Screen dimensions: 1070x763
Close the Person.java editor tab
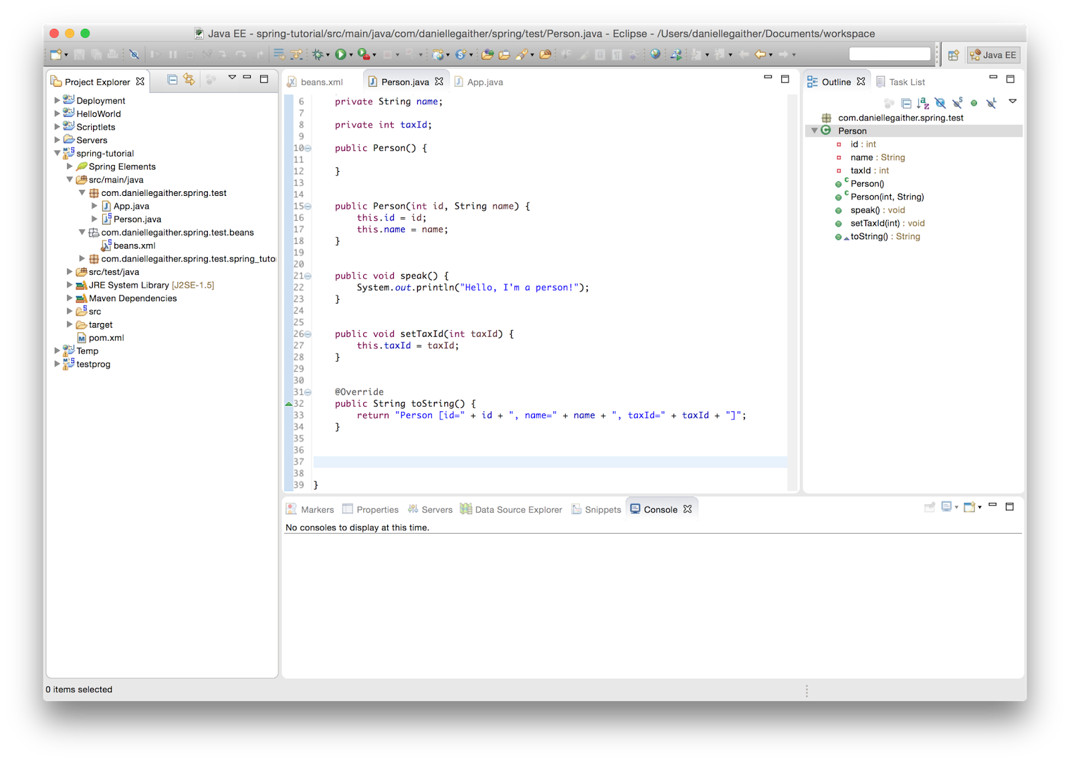coord(439,82)
